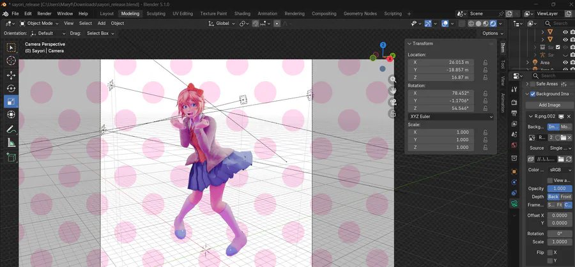Select the Annotate pencil tool
This screenshot has height=267, width=575.
11,130
